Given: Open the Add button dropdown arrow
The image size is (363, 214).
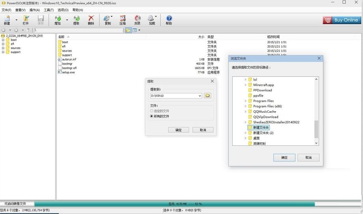Looking at the screenshot, I should coord(67,20).
